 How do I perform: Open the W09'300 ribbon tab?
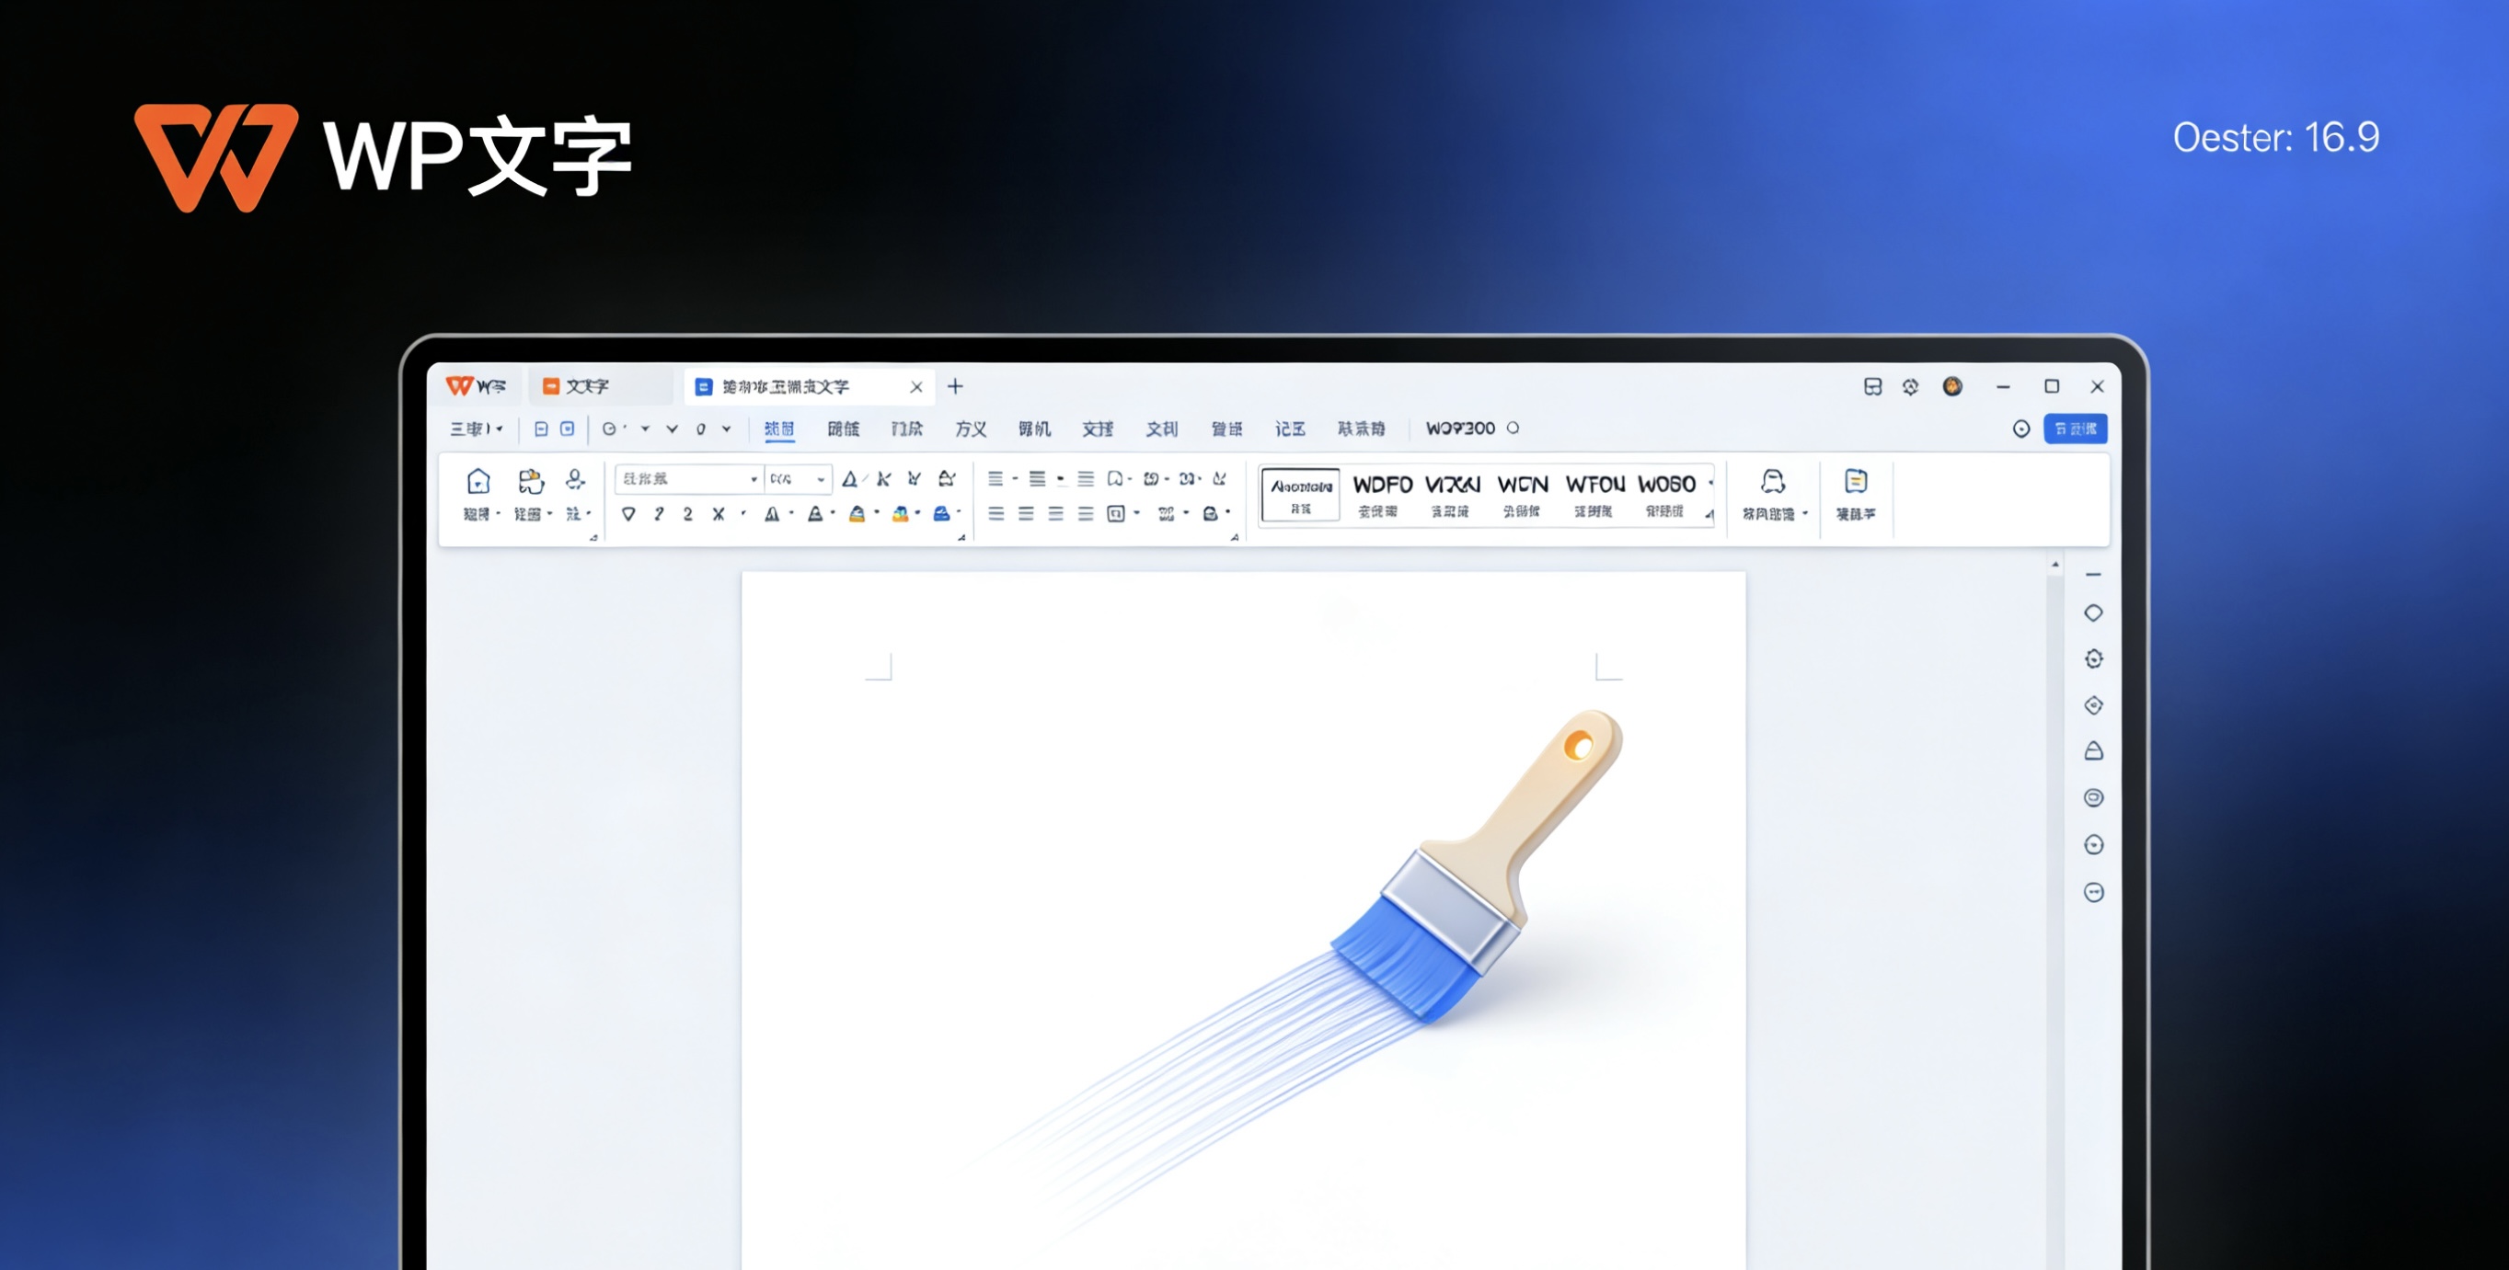coord(1459,429)
